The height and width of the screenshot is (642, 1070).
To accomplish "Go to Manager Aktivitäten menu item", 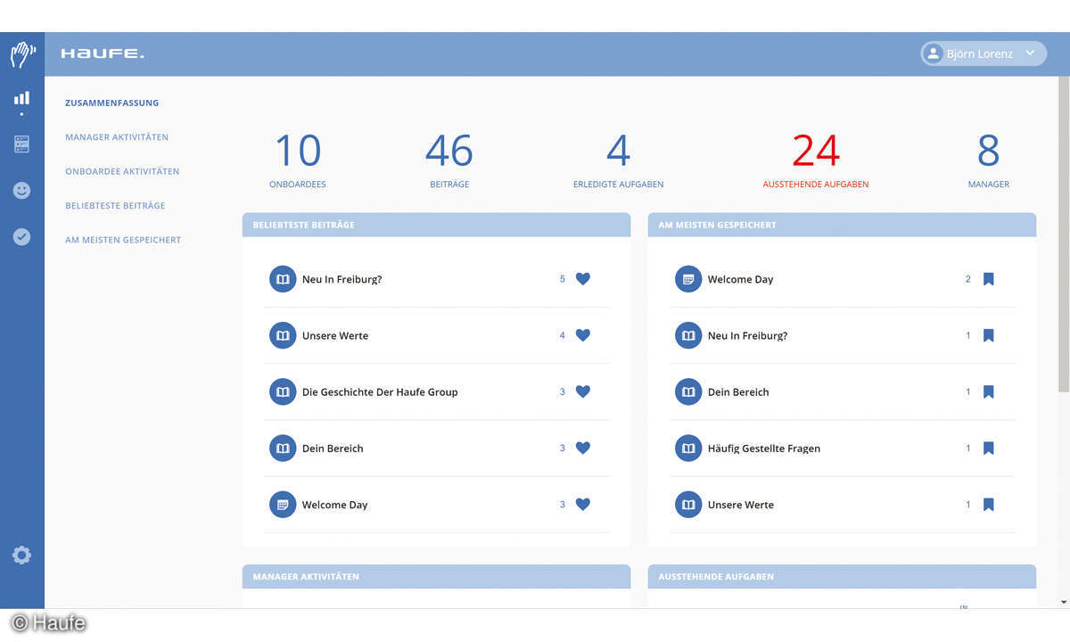I will 117,137.
